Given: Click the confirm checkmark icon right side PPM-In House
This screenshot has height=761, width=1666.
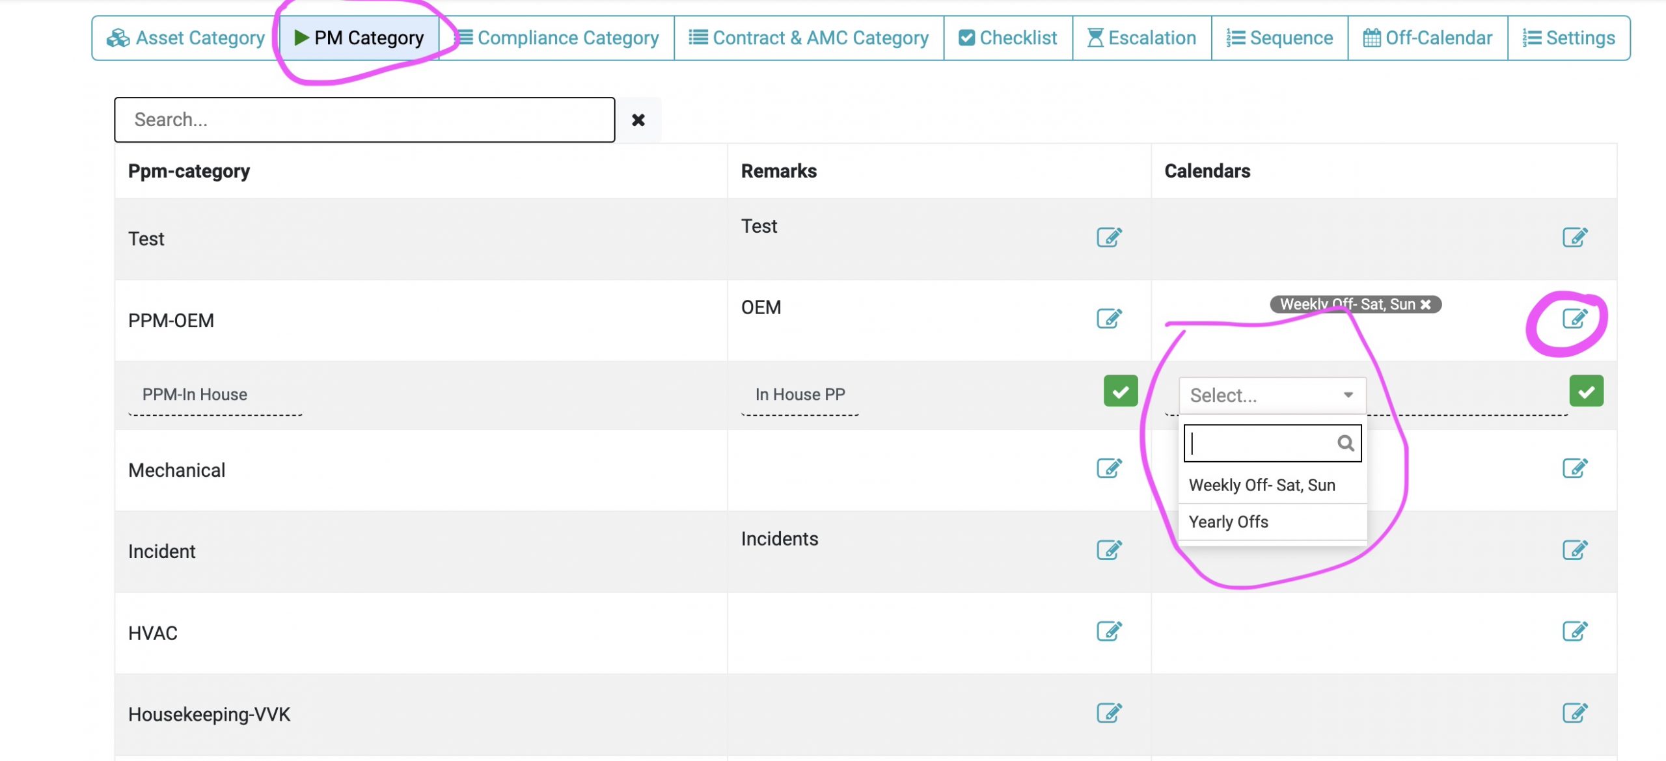Looking at the screenshot, I should (1587, 391).
